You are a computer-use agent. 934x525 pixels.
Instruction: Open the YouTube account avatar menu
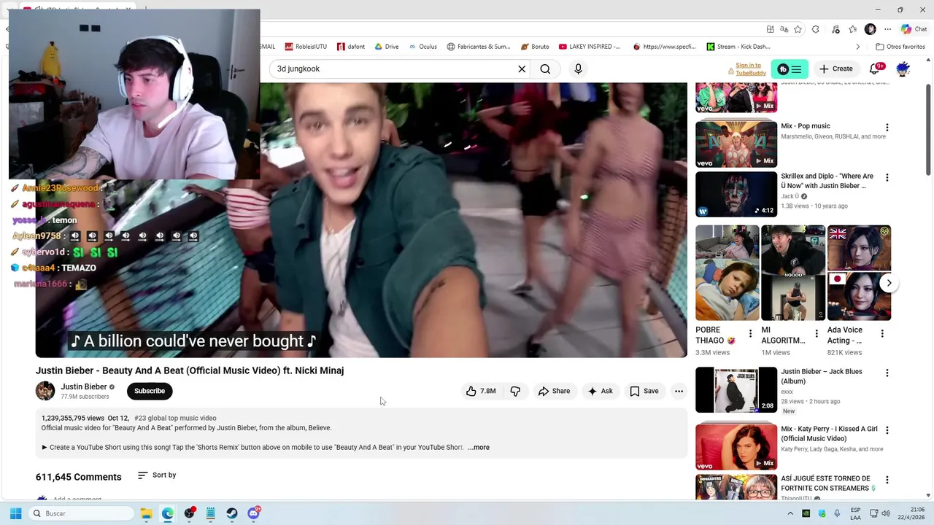click(x=903, y=69)
